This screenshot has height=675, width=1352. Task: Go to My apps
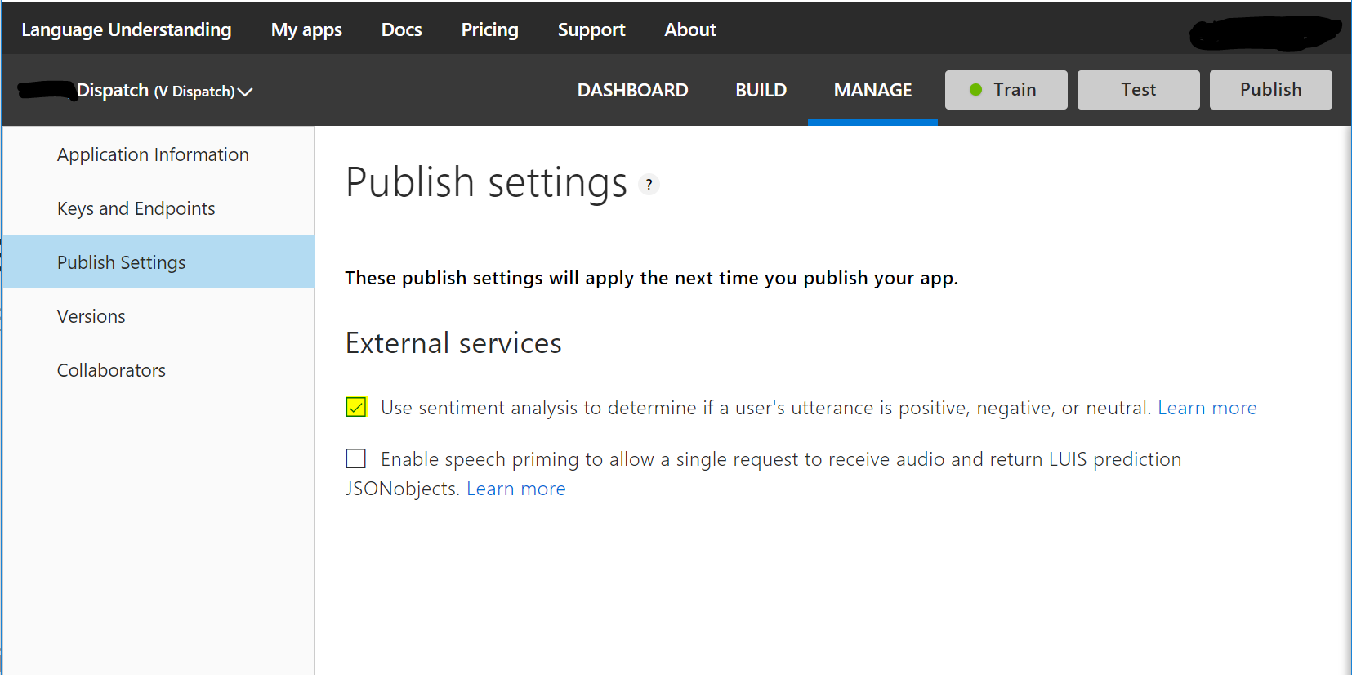click(x=306, y=29)
